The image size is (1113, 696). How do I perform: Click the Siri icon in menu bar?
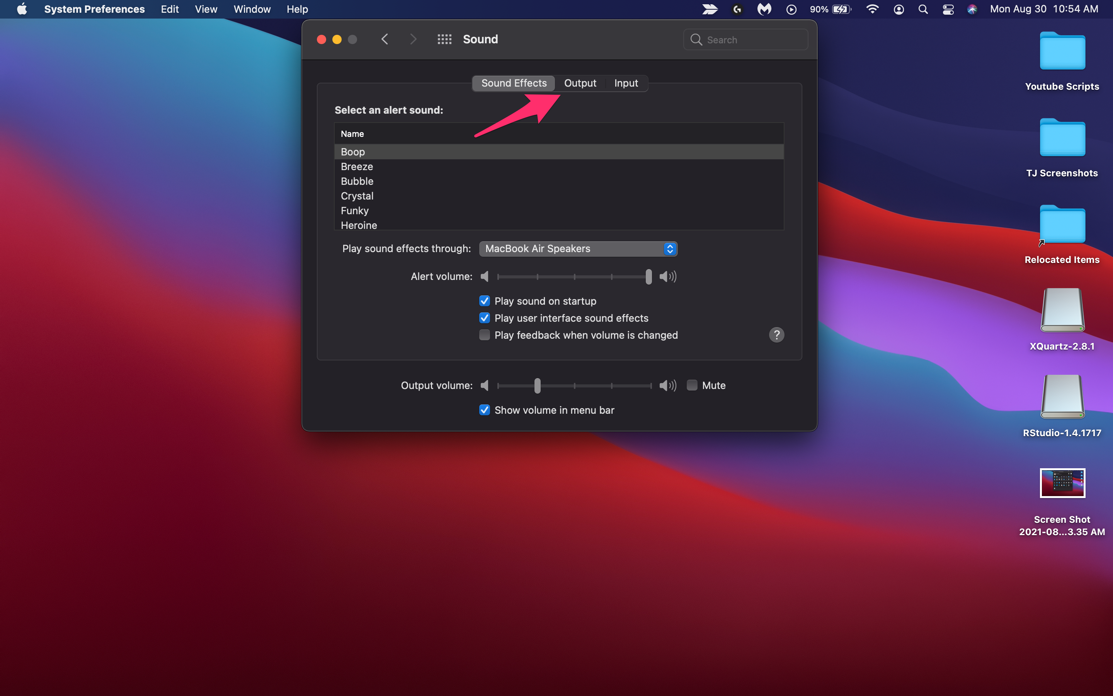point(972,9)
